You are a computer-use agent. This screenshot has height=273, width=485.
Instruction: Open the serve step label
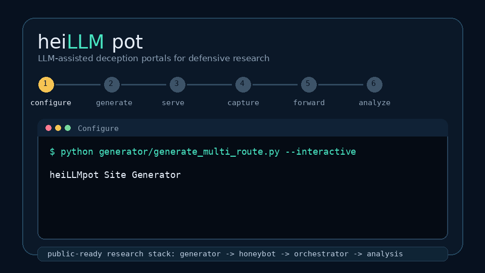coord(173,103)
